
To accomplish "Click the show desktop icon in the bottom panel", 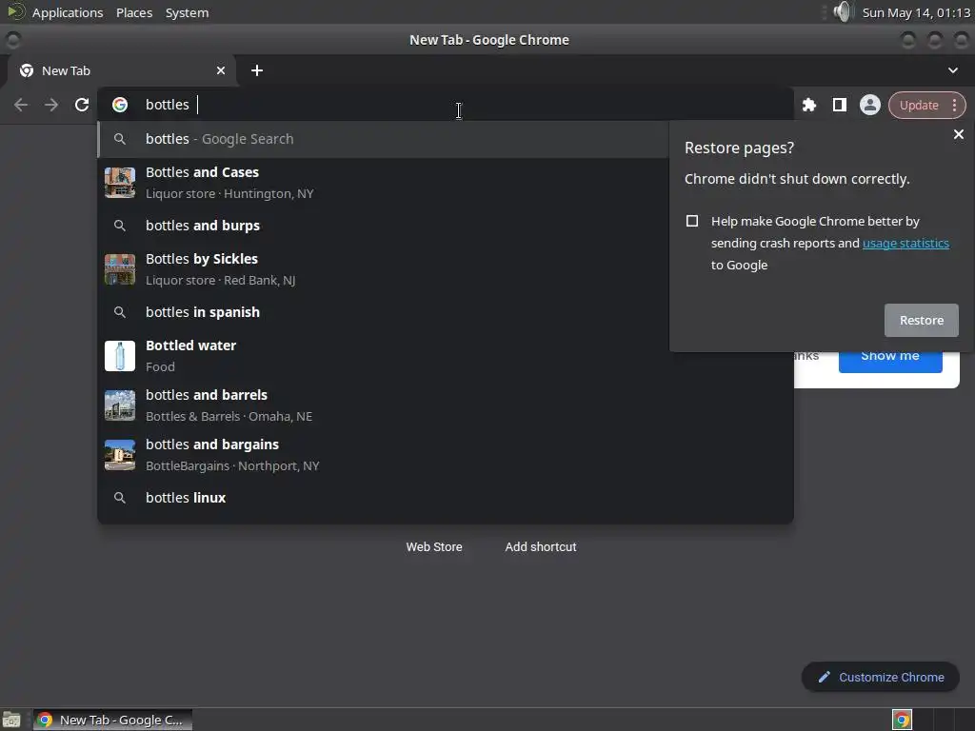I will tap(11, 720).
